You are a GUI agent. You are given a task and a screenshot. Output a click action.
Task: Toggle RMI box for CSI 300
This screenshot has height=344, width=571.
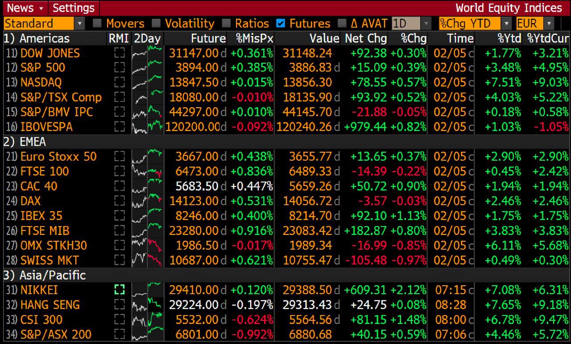tap(119, 320)
